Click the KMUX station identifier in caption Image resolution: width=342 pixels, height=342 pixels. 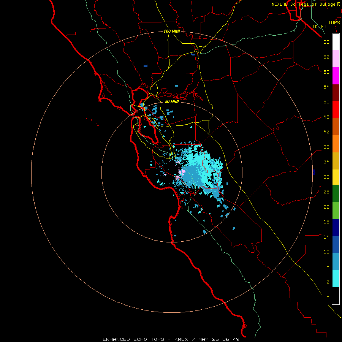181,339
